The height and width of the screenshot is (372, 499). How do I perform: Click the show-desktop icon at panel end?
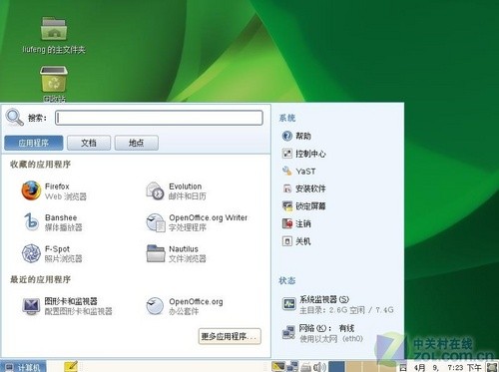(492, 367)
